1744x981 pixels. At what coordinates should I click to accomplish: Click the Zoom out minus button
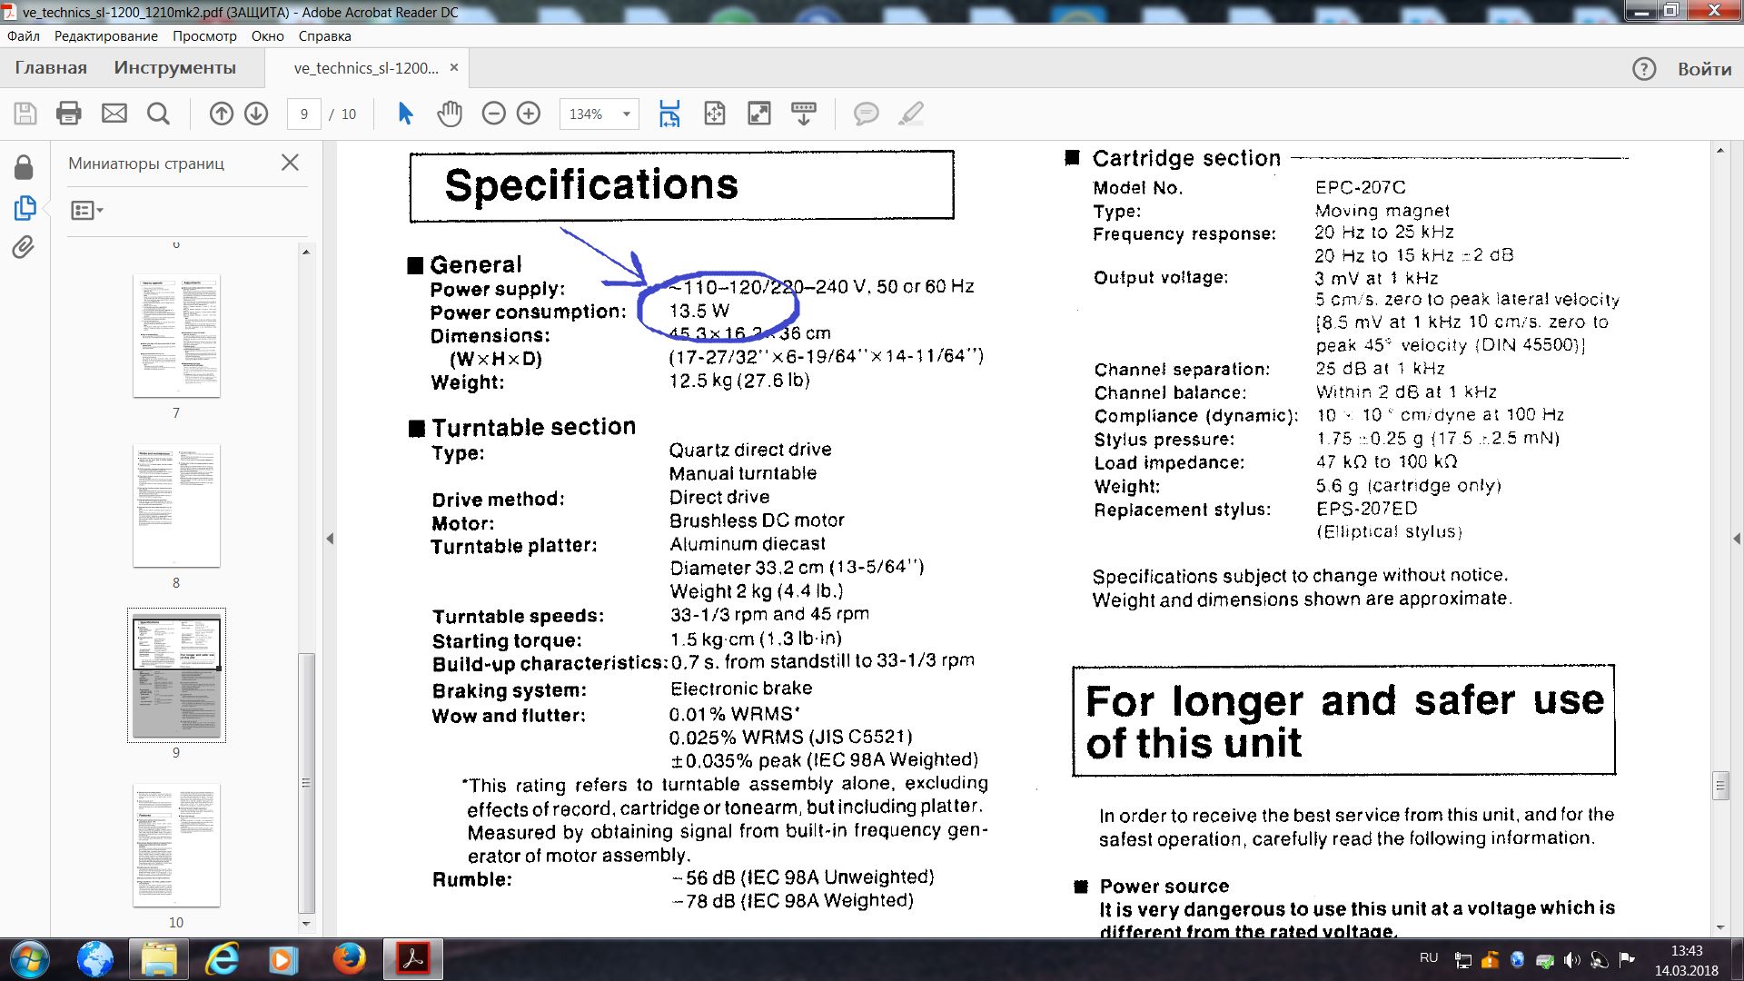coord(493,114)
